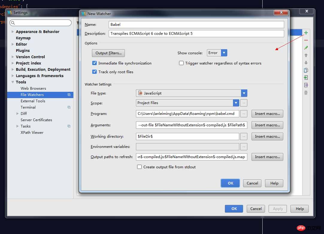Click Insert macro for Program
Screen dimensions: 324x234
click(x=267, y=114)
